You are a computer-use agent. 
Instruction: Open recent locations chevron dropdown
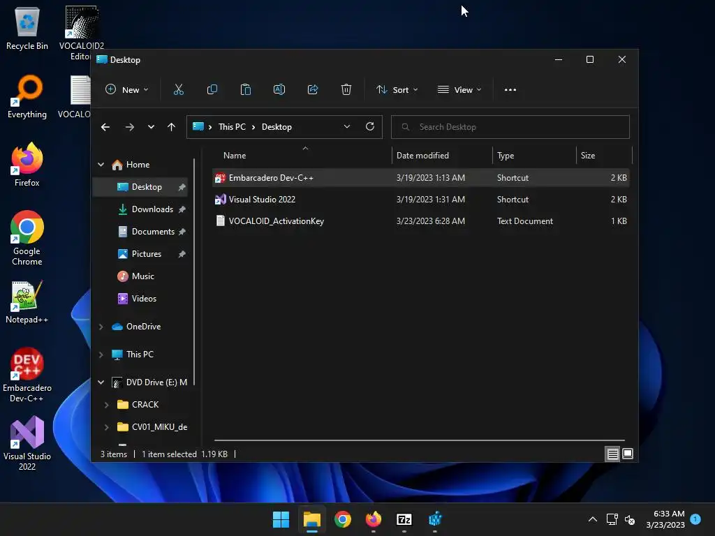pos(151,127)
